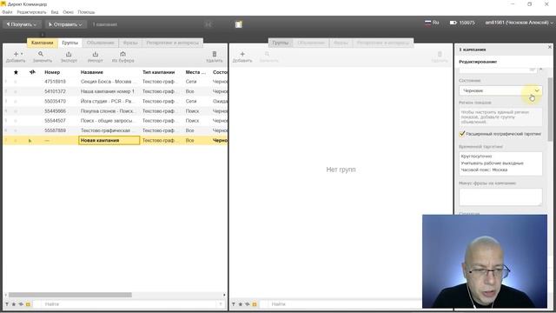Click the campaigns list horizontal scrollbar
556x313 pixels.
point(70,295)
